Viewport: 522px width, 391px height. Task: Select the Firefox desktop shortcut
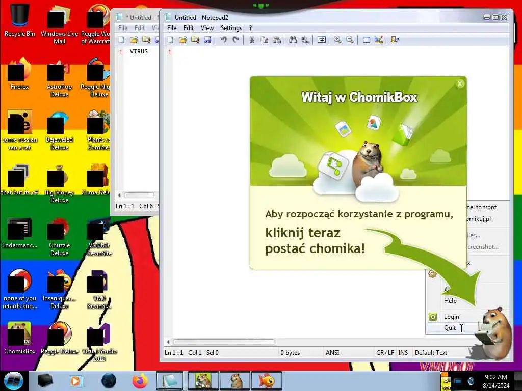20,73
